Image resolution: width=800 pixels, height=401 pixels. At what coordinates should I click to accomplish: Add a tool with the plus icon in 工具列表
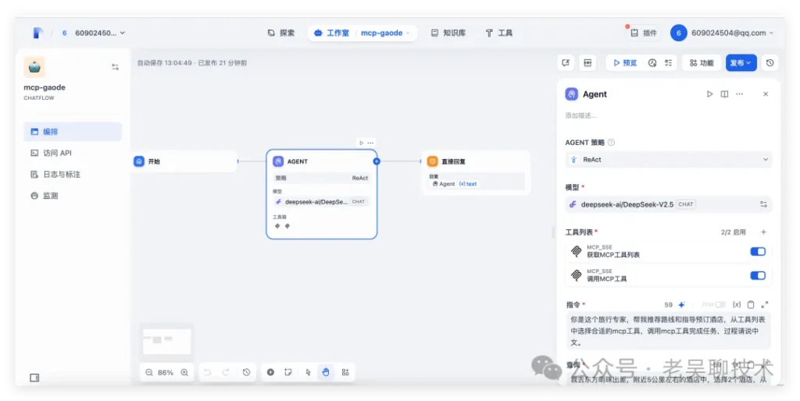(763, 232)
